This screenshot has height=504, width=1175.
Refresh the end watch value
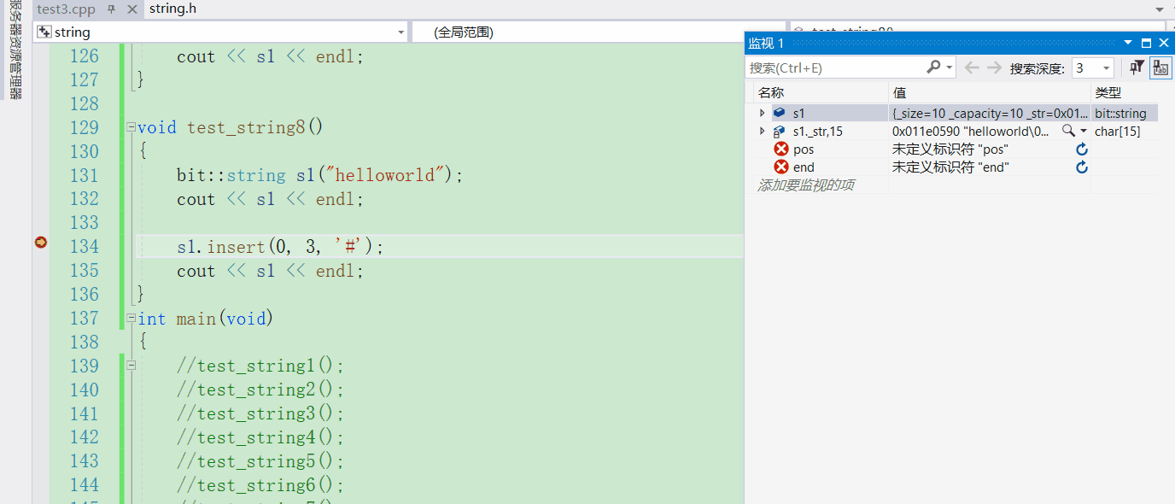click(1082, 167)
